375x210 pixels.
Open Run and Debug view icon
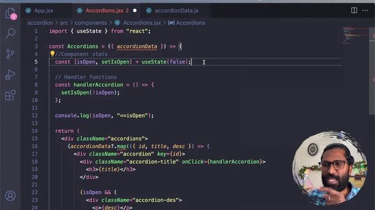10,75
